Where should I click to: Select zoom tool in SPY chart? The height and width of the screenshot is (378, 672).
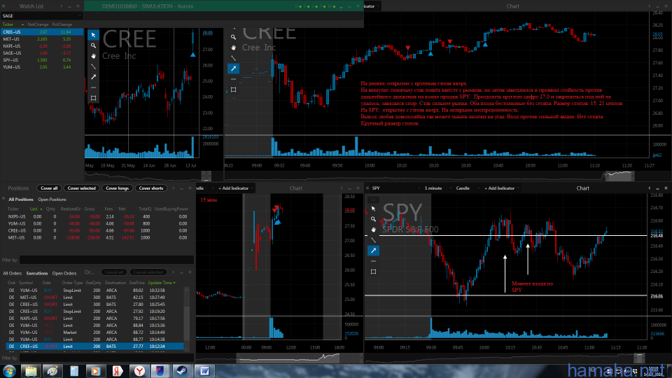[x=373, y=219]
